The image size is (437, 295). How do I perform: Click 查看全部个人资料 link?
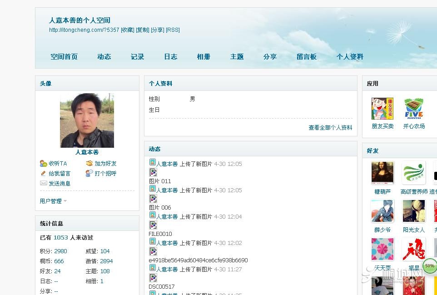click(330, 128)
